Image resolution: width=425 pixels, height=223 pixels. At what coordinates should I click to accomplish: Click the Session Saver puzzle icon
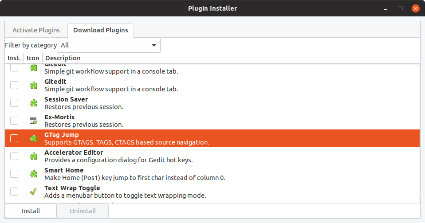click(x=33, y=103)
